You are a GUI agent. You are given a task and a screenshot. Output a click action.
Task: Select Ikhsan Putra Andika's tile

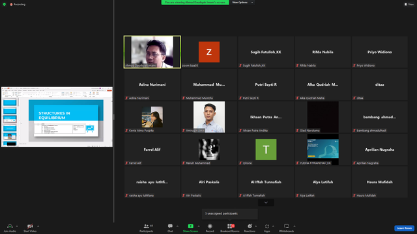(266, 117)
